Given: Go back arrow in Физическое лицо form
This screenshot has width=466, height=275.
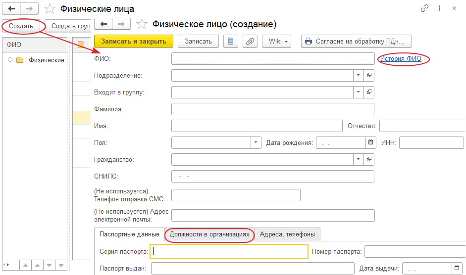Looking at the screenshot, I should click(x=104, y=24).
